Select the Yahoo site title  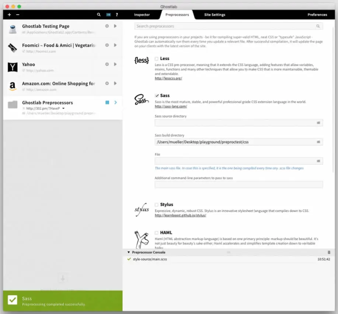point(28,64)
